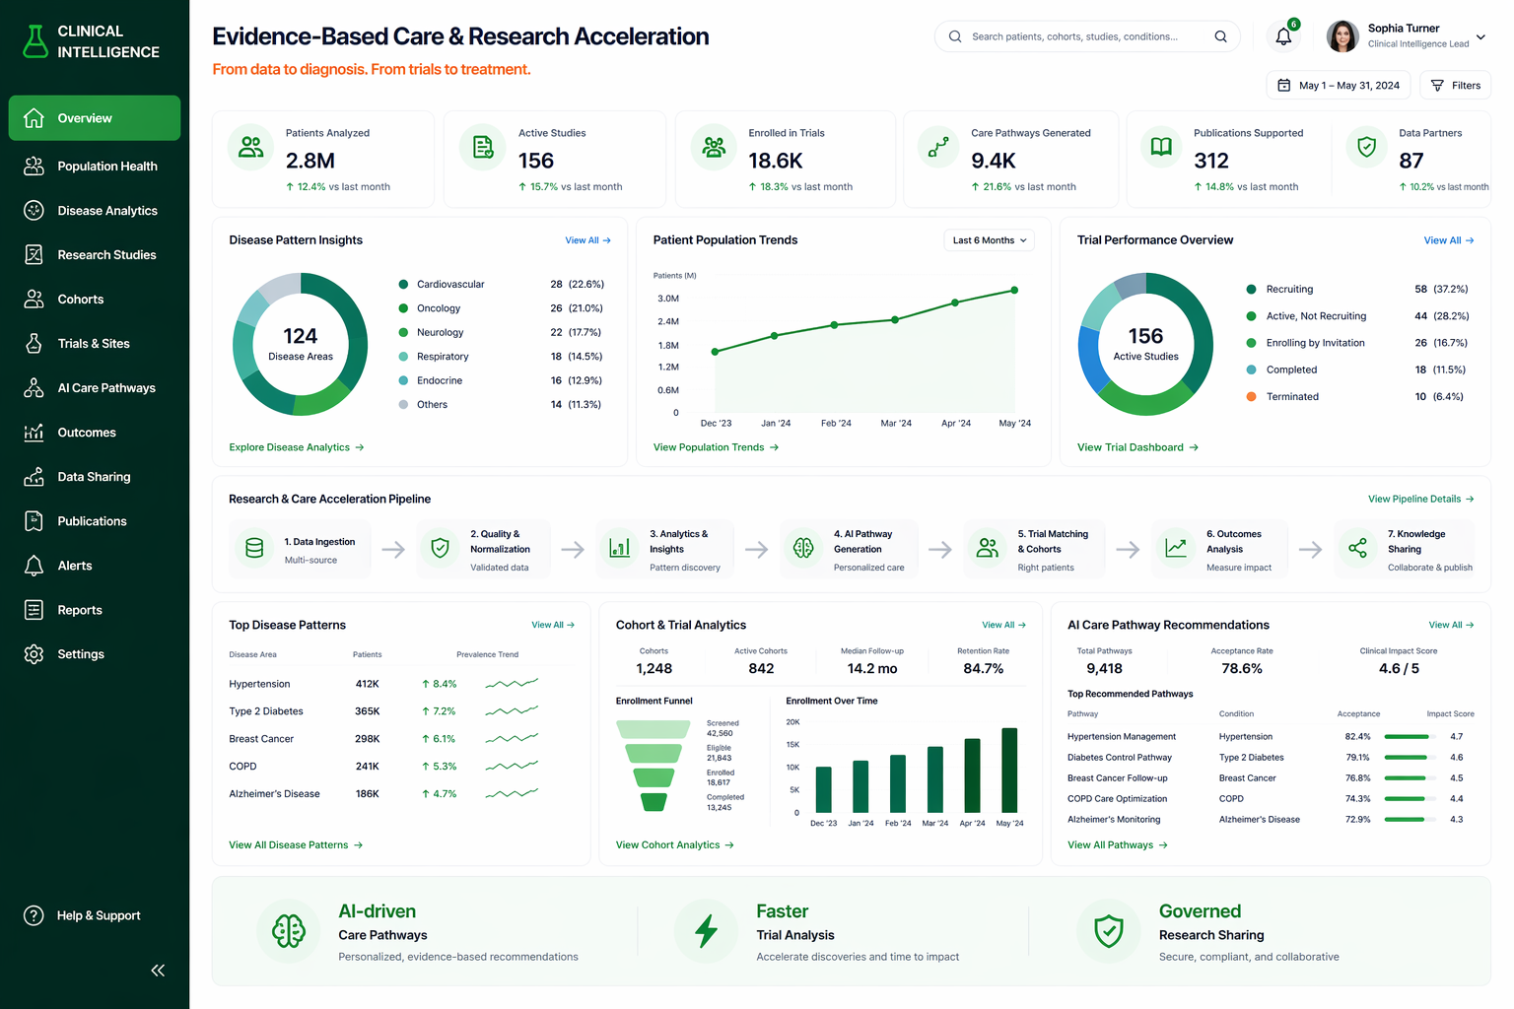Open Settings in the sidebar
Image resolution: width=1514 pixels, height=1009 pixels.
(95, 654)
